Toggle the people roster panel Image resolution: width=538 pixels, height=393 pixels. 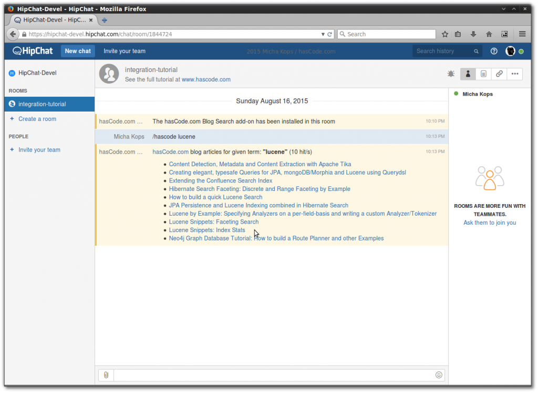click(x=468, y=74)
